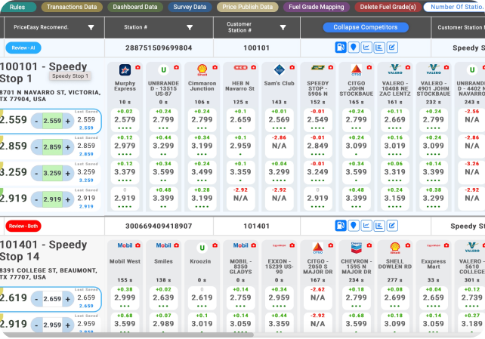Viewport: 485px width, 339px height.
Task: Open the bar chart icon for station 101401
Action: pos(378,225)
